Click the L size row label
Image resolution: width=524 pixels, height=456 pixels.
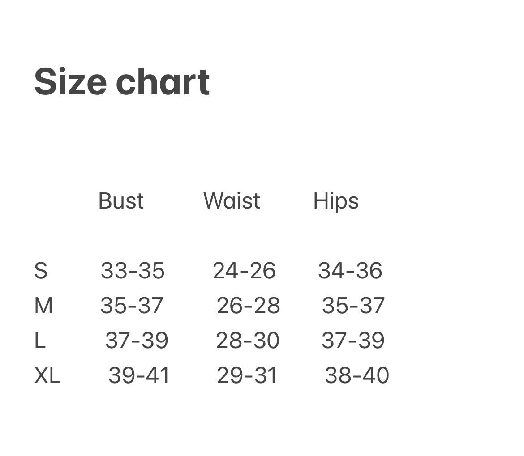(40, 341)
